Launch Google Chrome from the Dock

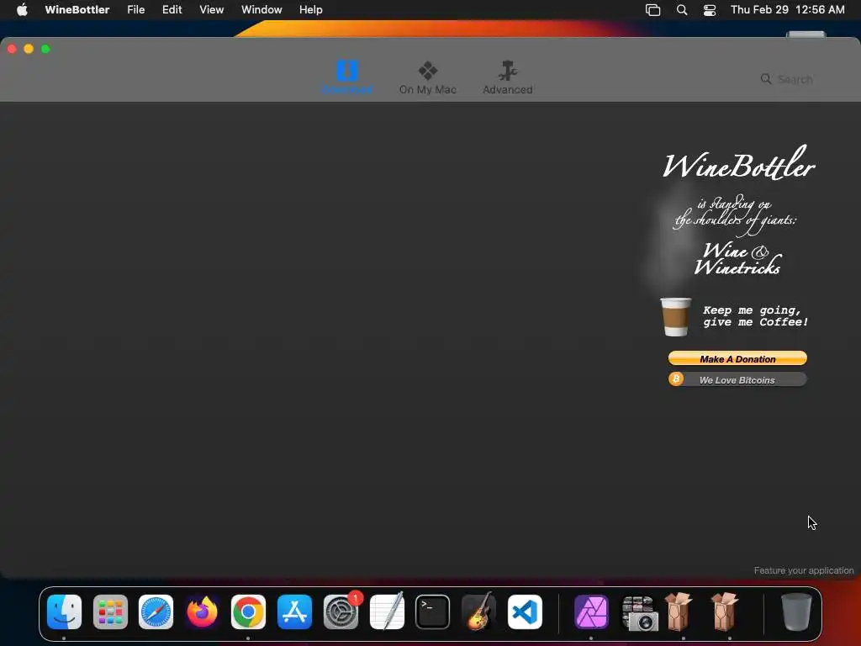click(x=248, y=612)
